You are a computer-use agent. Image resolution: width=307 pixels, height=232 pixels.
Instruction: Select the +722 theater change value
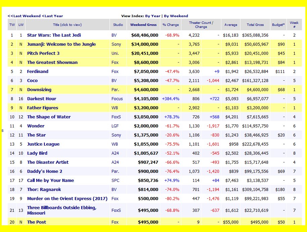click(x=214, y=99)
